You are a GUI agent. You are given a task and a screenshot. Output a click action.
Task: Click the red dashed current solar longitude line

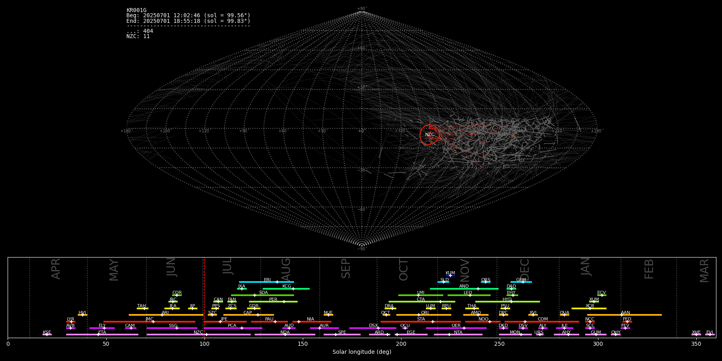point(204,297)
